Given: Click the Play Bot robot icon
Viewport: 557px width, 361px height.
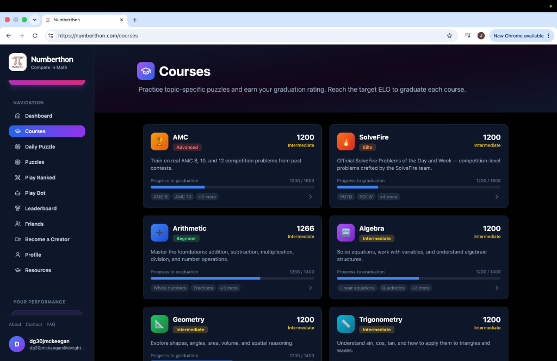Looking at the screenshot, I should pos(17,193).
